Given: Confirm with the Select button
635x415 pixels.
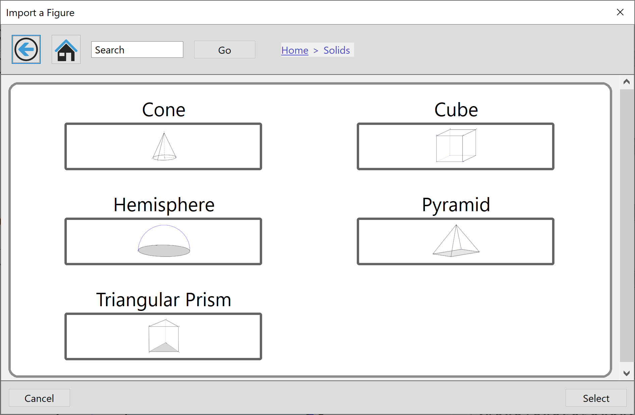Looking at the screenshot, I should 596,398.
